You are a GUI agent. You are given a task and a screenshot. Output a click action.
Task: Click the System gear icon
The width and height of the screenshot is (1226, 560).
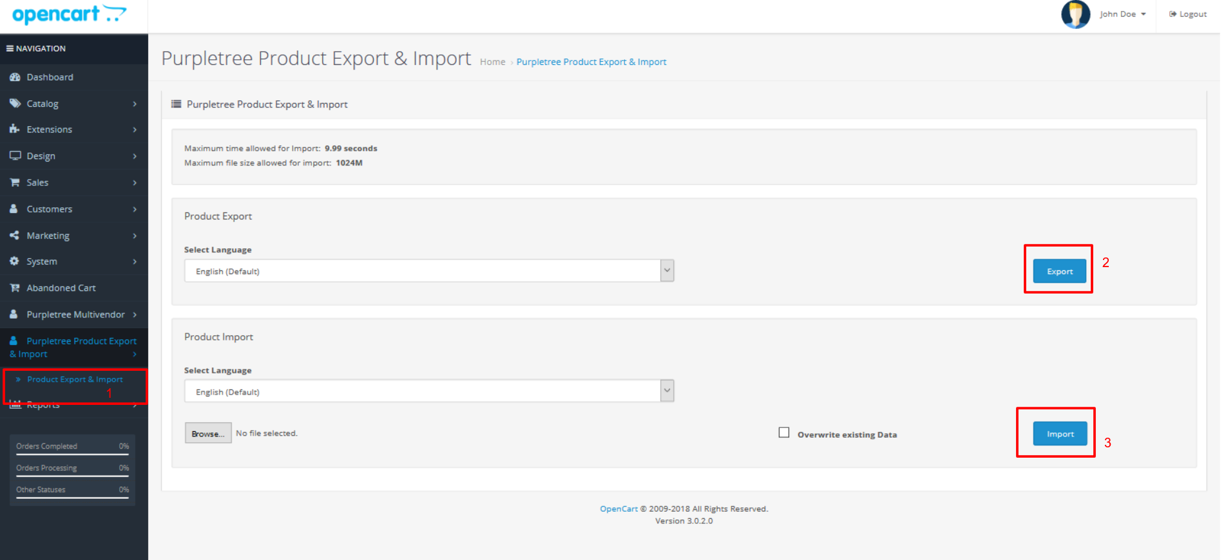[14, 261]
